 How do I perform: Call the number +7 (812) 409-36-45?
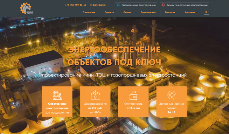coord(76,5)
